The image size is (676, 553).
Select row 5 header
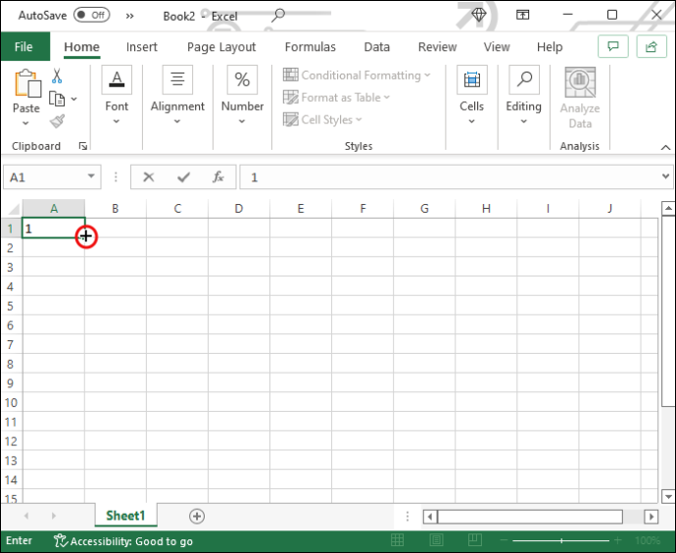tap(11, 306)
